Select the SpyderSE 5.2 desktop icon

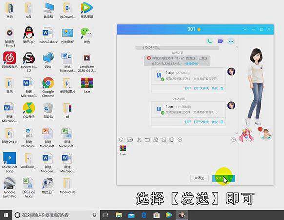(x=29, y=62)
